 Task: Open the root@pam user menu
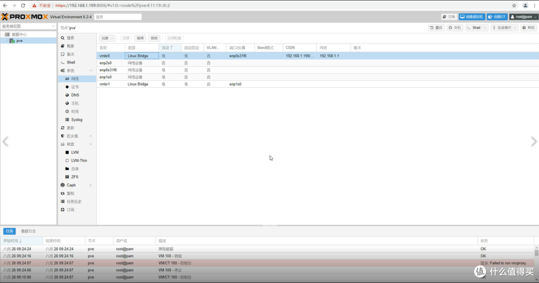click(524, 17)
